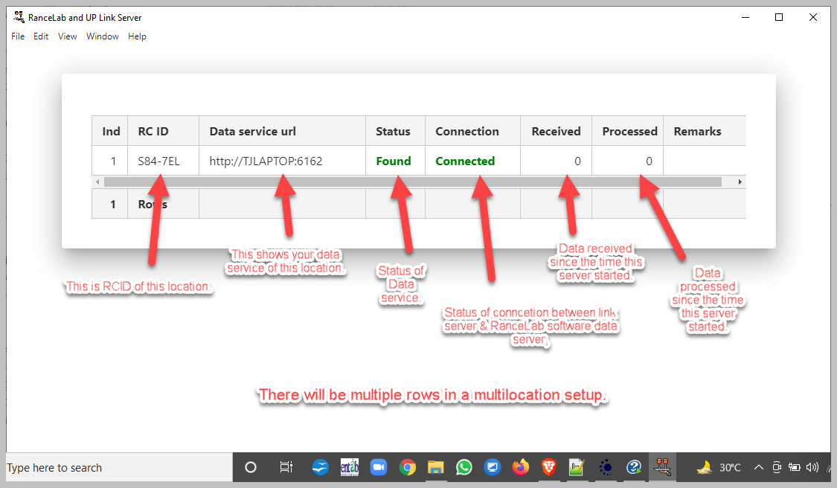Open the View menu
Viewport: 837px width, 488px height.
[67, 36]
